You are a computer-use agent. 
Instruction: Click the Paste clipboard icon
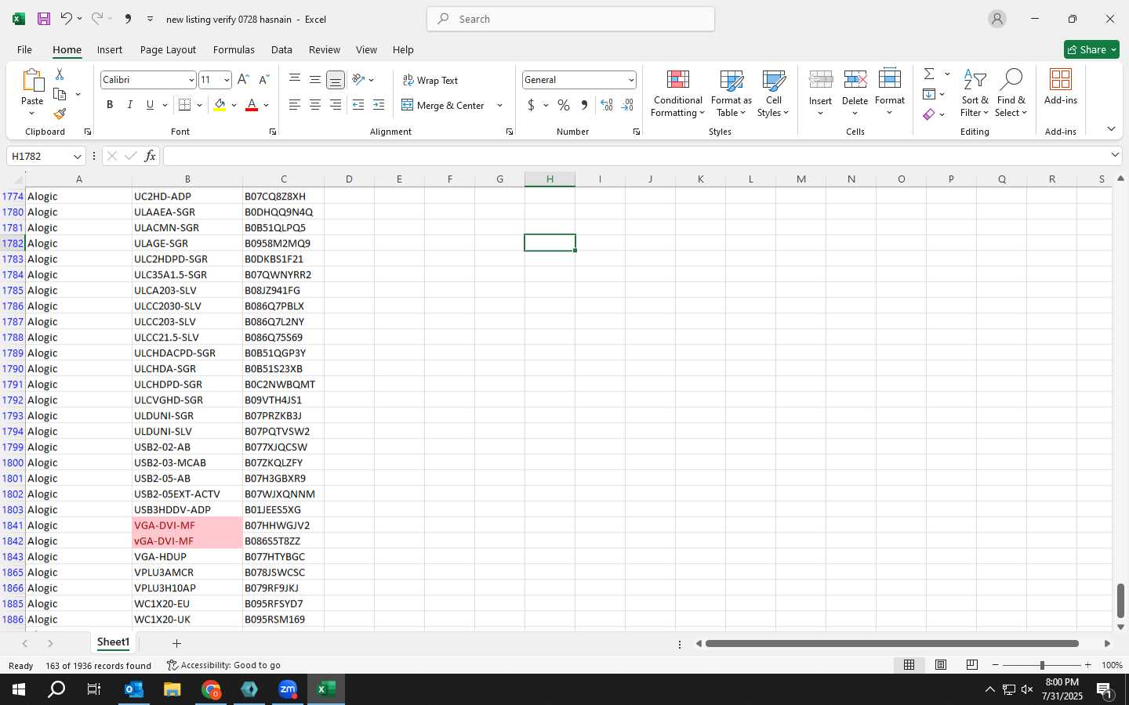32,81
